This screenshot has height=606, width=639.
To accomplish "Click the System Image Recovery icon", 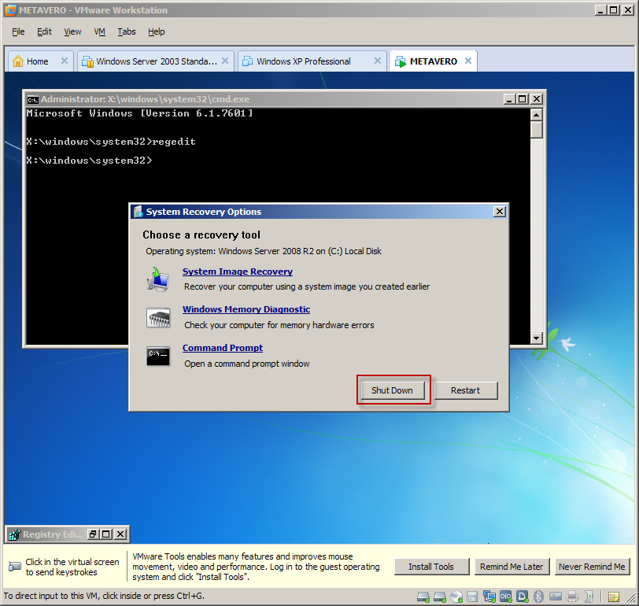I will click(158, 279).
